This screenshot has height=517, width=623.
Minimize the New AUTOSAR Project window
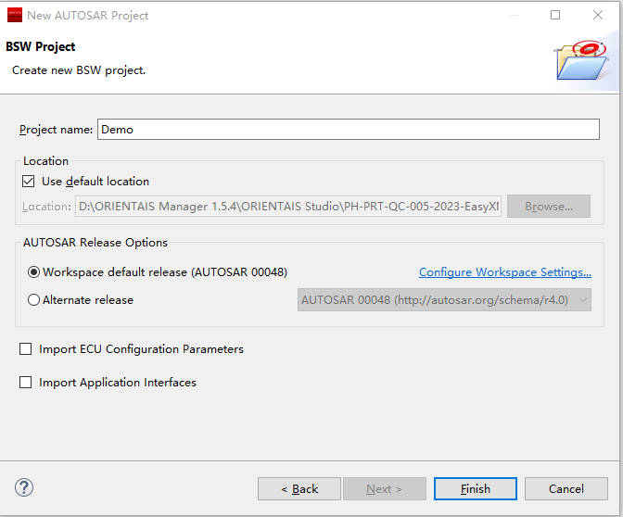pos(513,15)
